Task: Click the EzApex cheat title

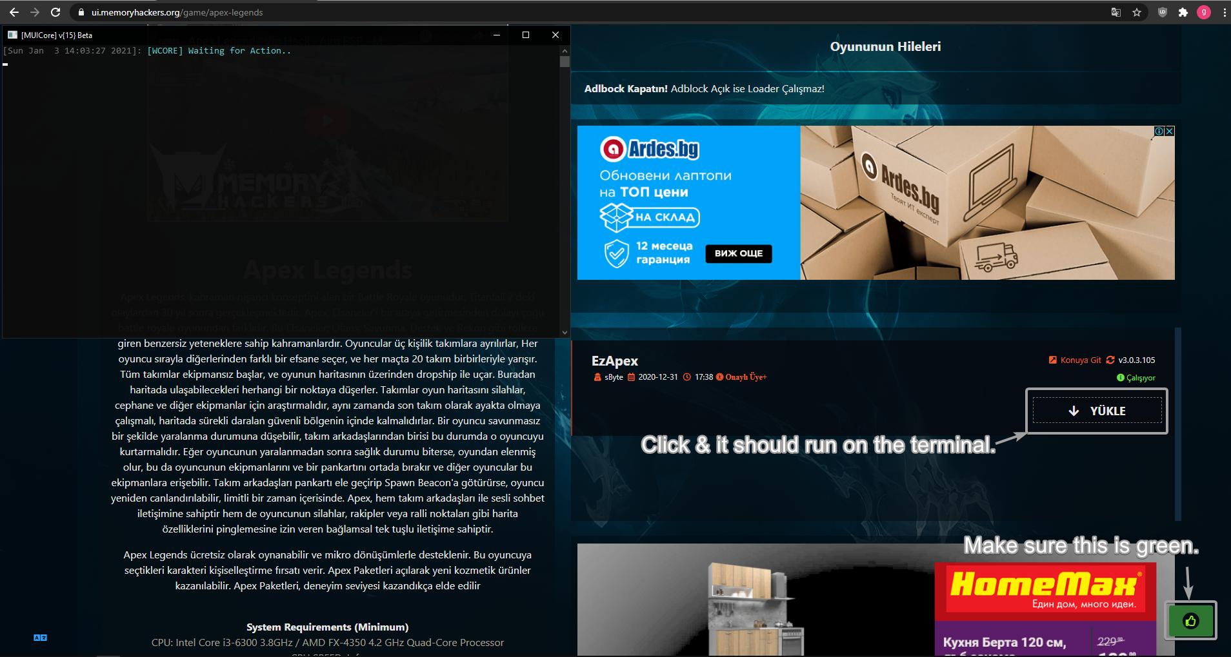Action: tap(615, 361)
